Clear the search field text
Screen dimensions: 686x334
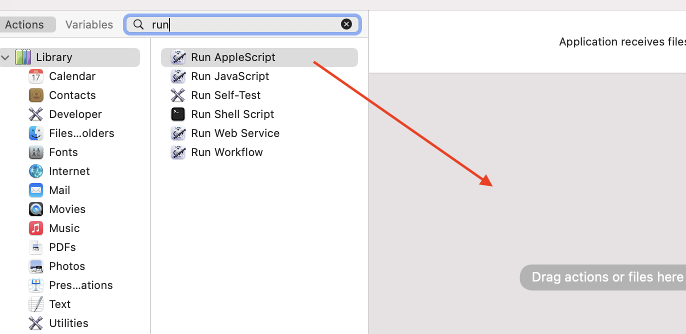click(346, 24)
